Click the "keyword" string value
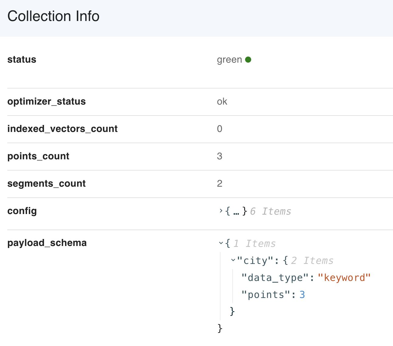Viewport: 393px width, 346px height. click(344, 278)
